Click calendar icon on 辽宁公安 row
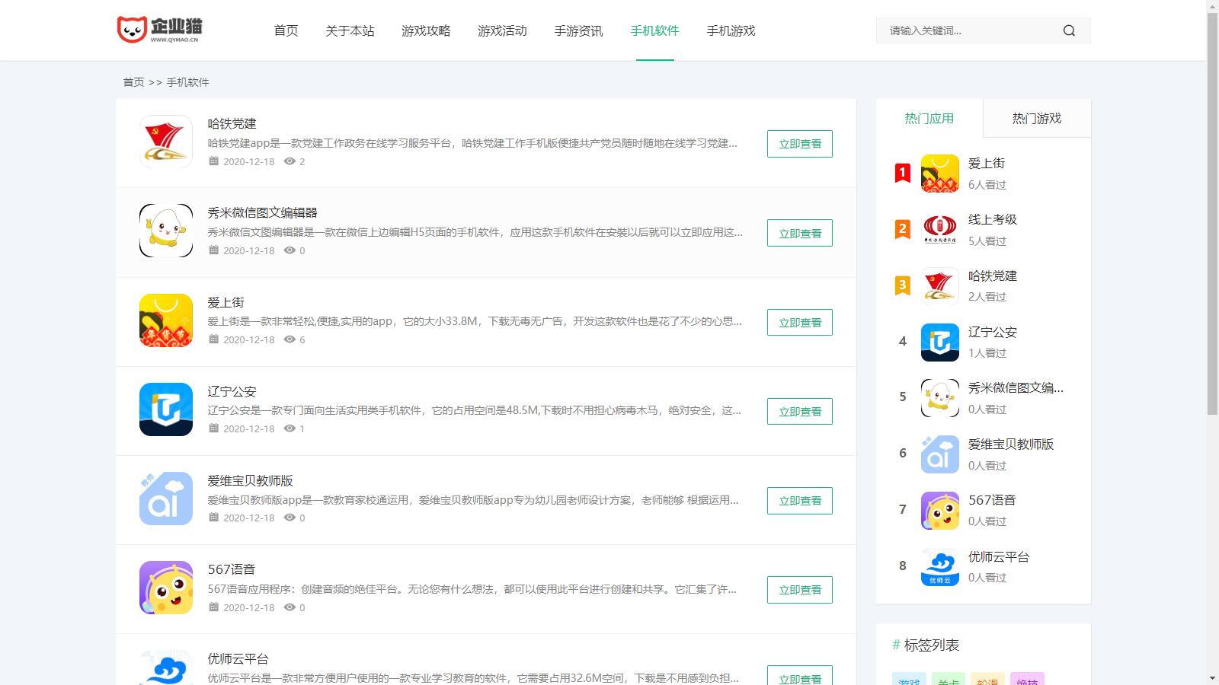Image resolution: width=1219 pixels, height=685 pixels. coord(214,429)
